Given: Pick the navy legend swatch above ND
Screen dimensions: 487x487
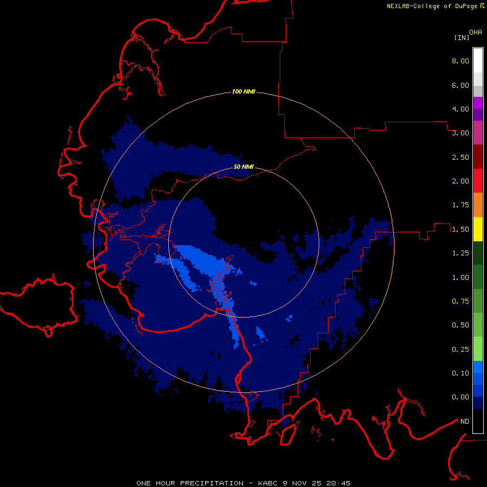Looking at the screenshot, I should point(478,403).
